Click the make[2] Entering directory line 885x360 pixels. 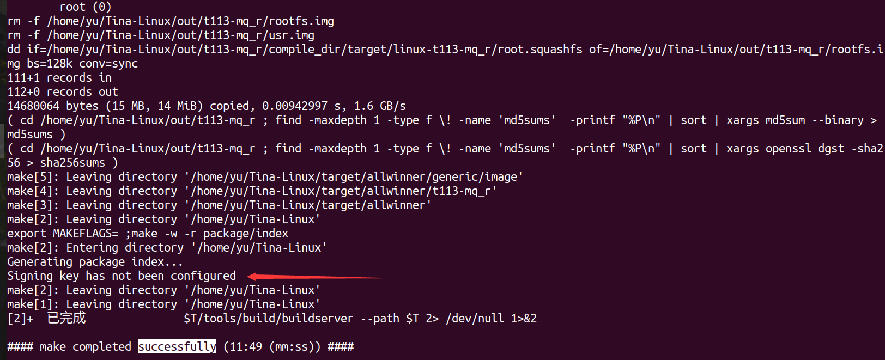(167, 248)
